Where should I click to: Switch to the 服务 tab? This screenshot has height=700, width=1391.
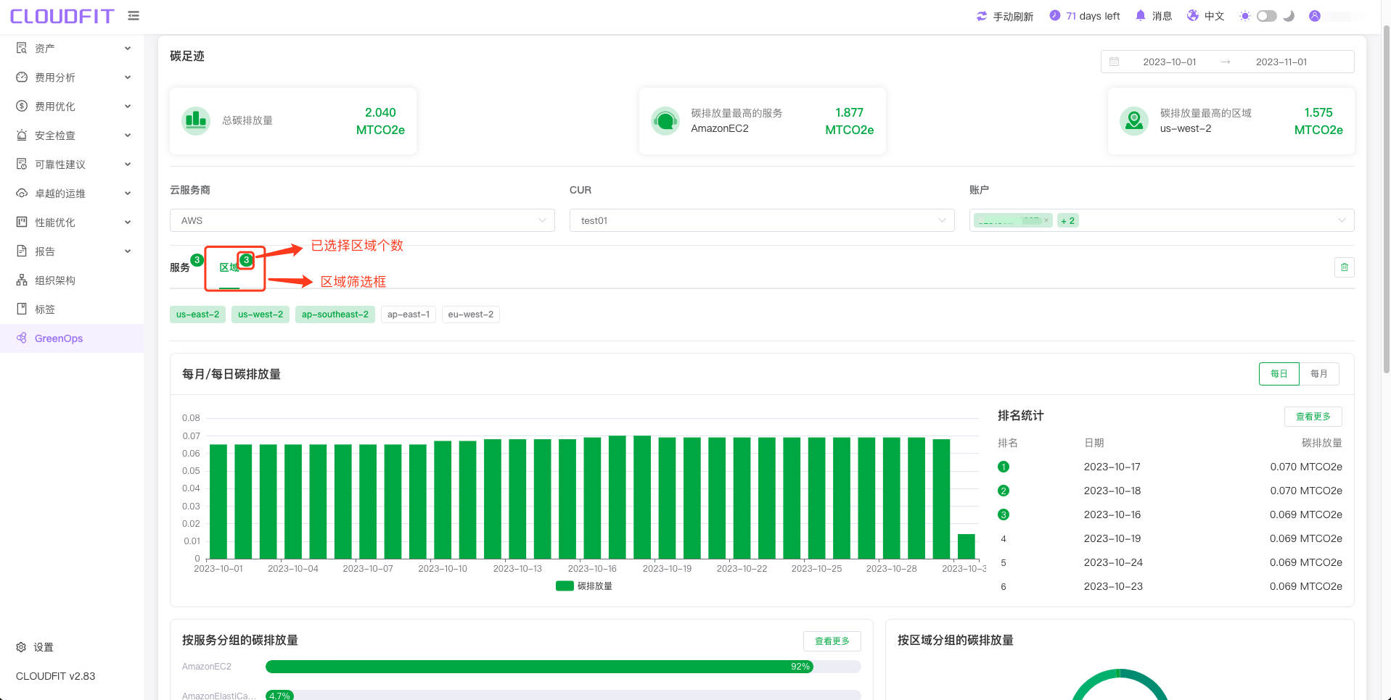[180, 267]
